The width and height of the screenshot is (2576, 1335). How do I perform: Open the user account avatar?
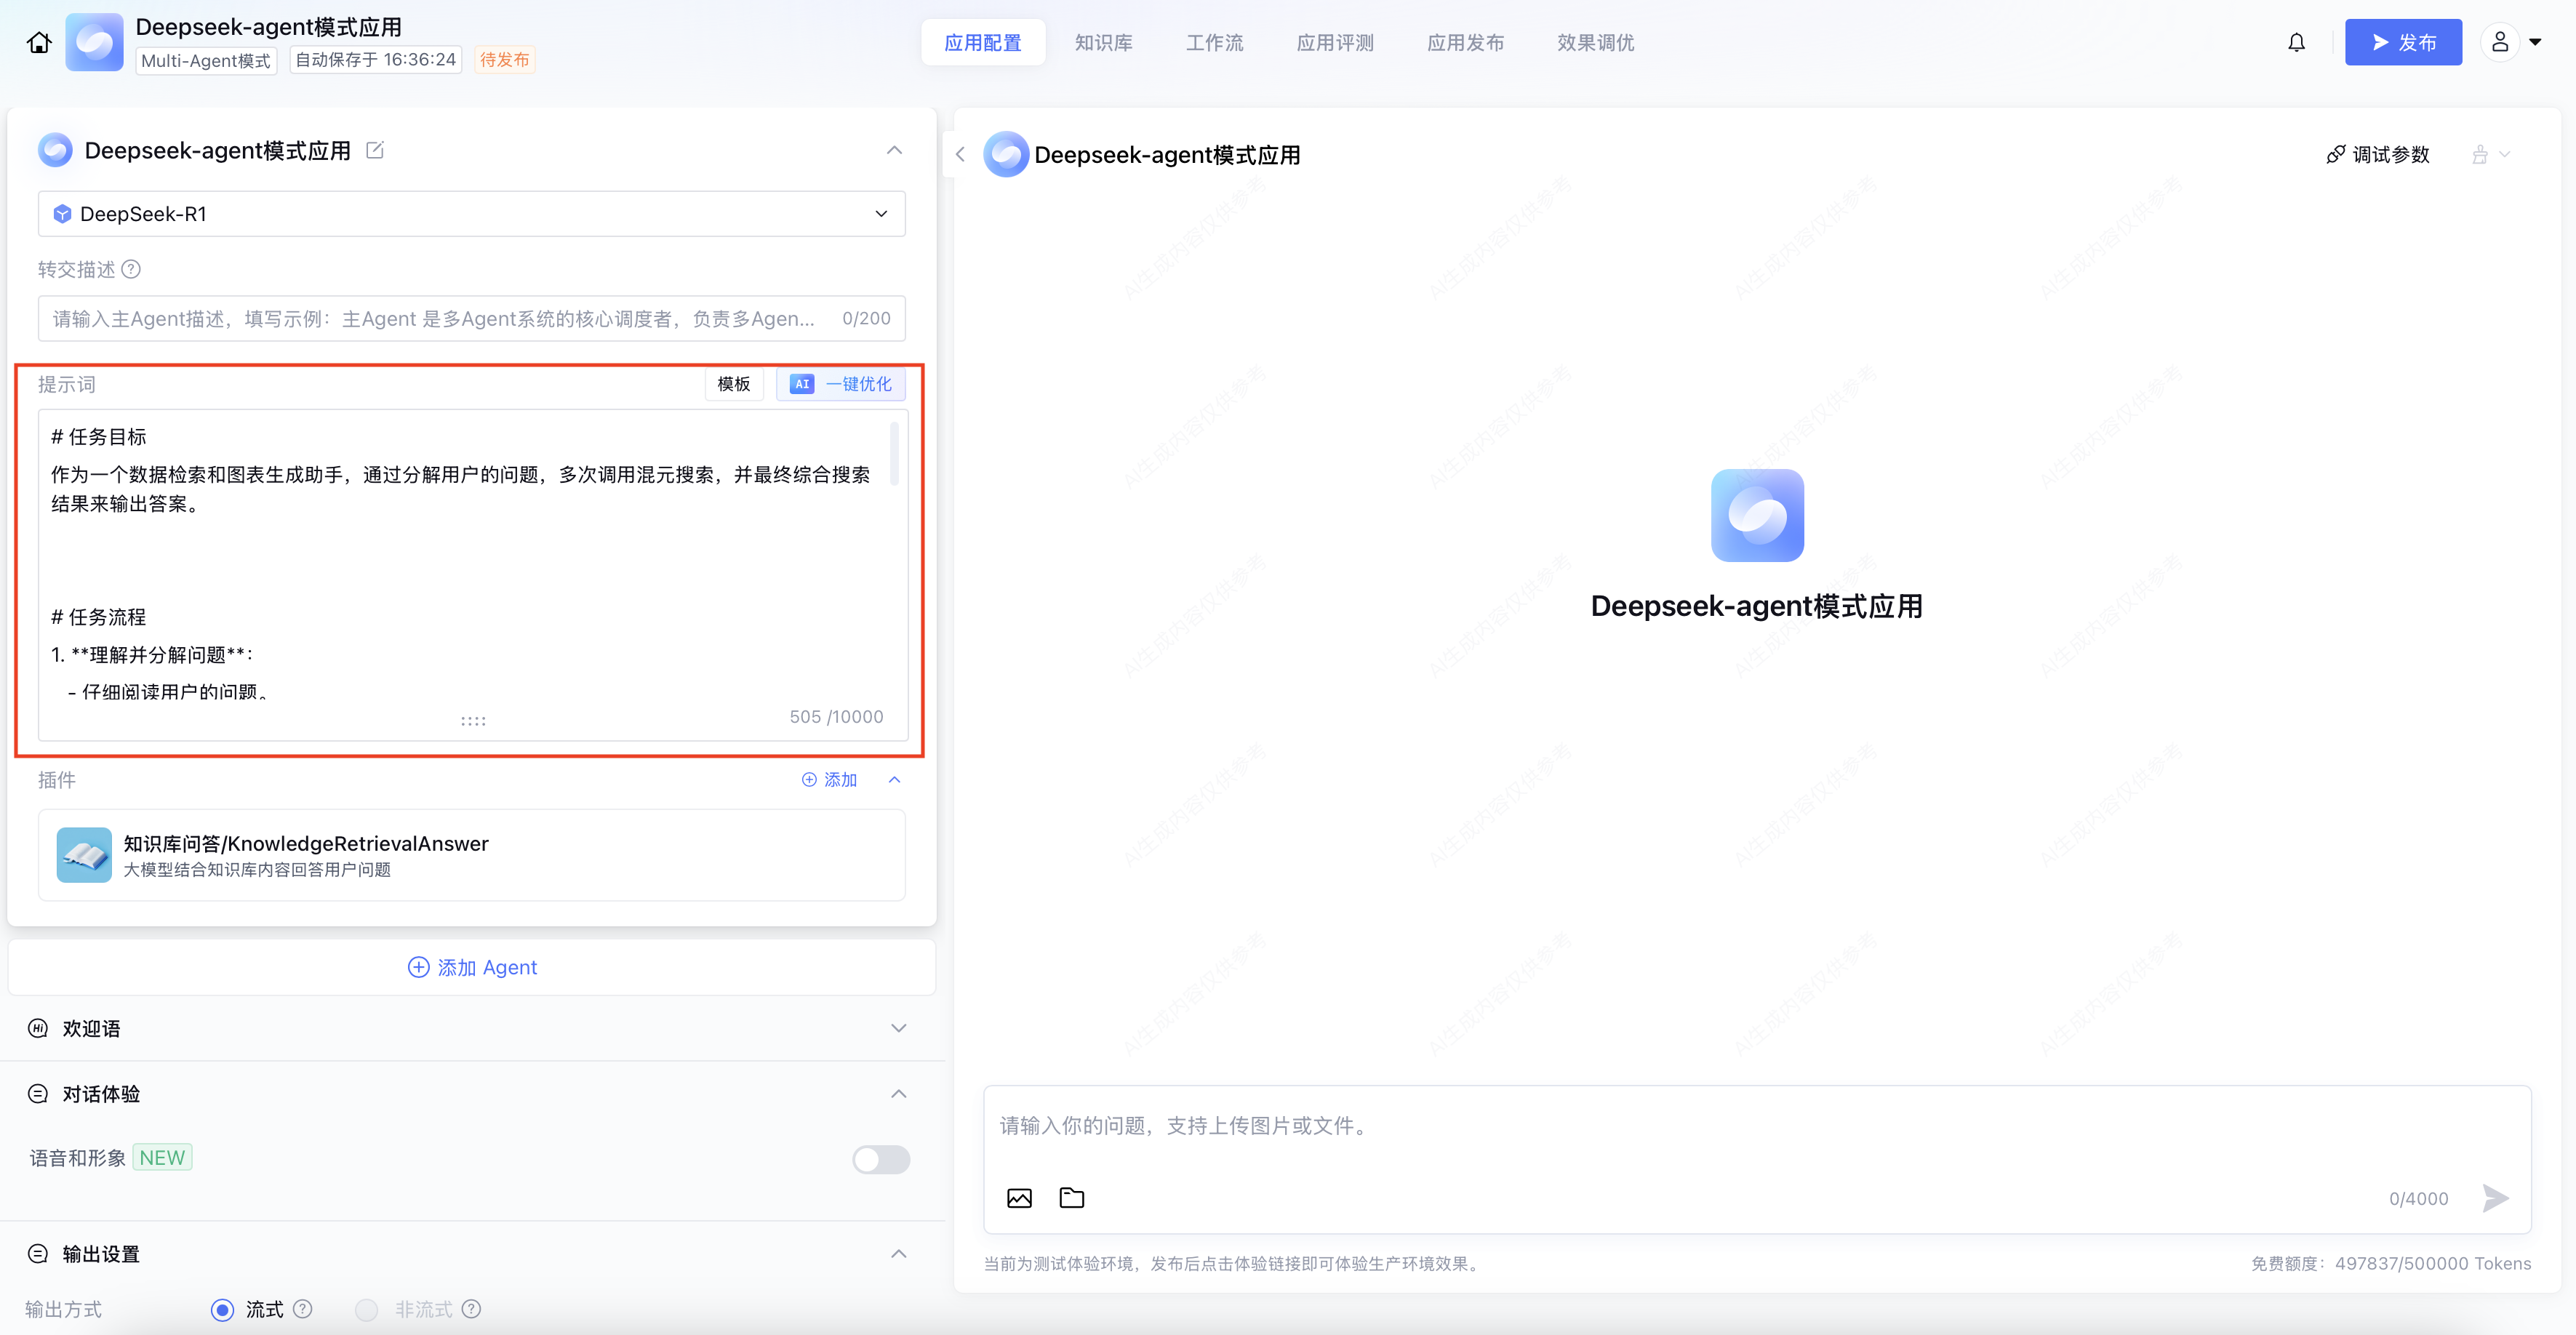click(2500, 42)
